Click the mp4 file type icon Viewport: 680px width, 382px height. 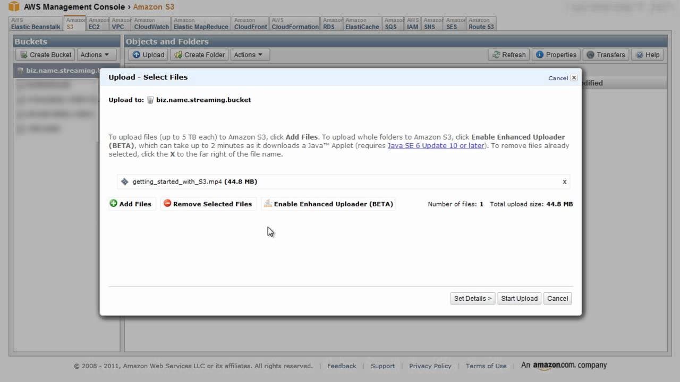[x=125, y=181]
